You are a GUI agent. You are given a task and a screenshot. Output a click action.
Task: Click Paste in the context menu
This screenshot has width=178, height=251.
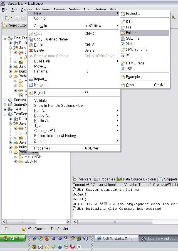[x=74, y=45]
